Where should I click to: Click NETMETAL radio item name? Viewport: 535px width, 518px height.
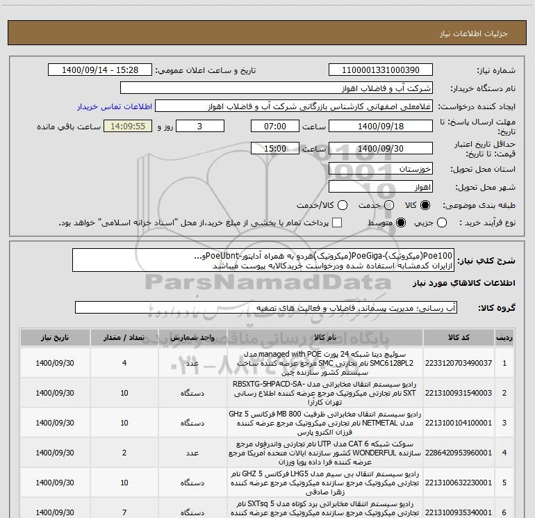point(325,423)
